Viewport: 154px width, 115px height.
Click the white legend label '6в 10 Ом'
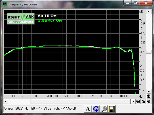tap(47, 16)
